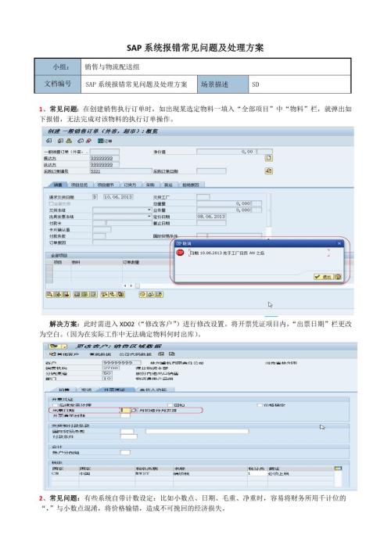
Task: Click first icon in sales order toolbar
Action: coord(49,141)
